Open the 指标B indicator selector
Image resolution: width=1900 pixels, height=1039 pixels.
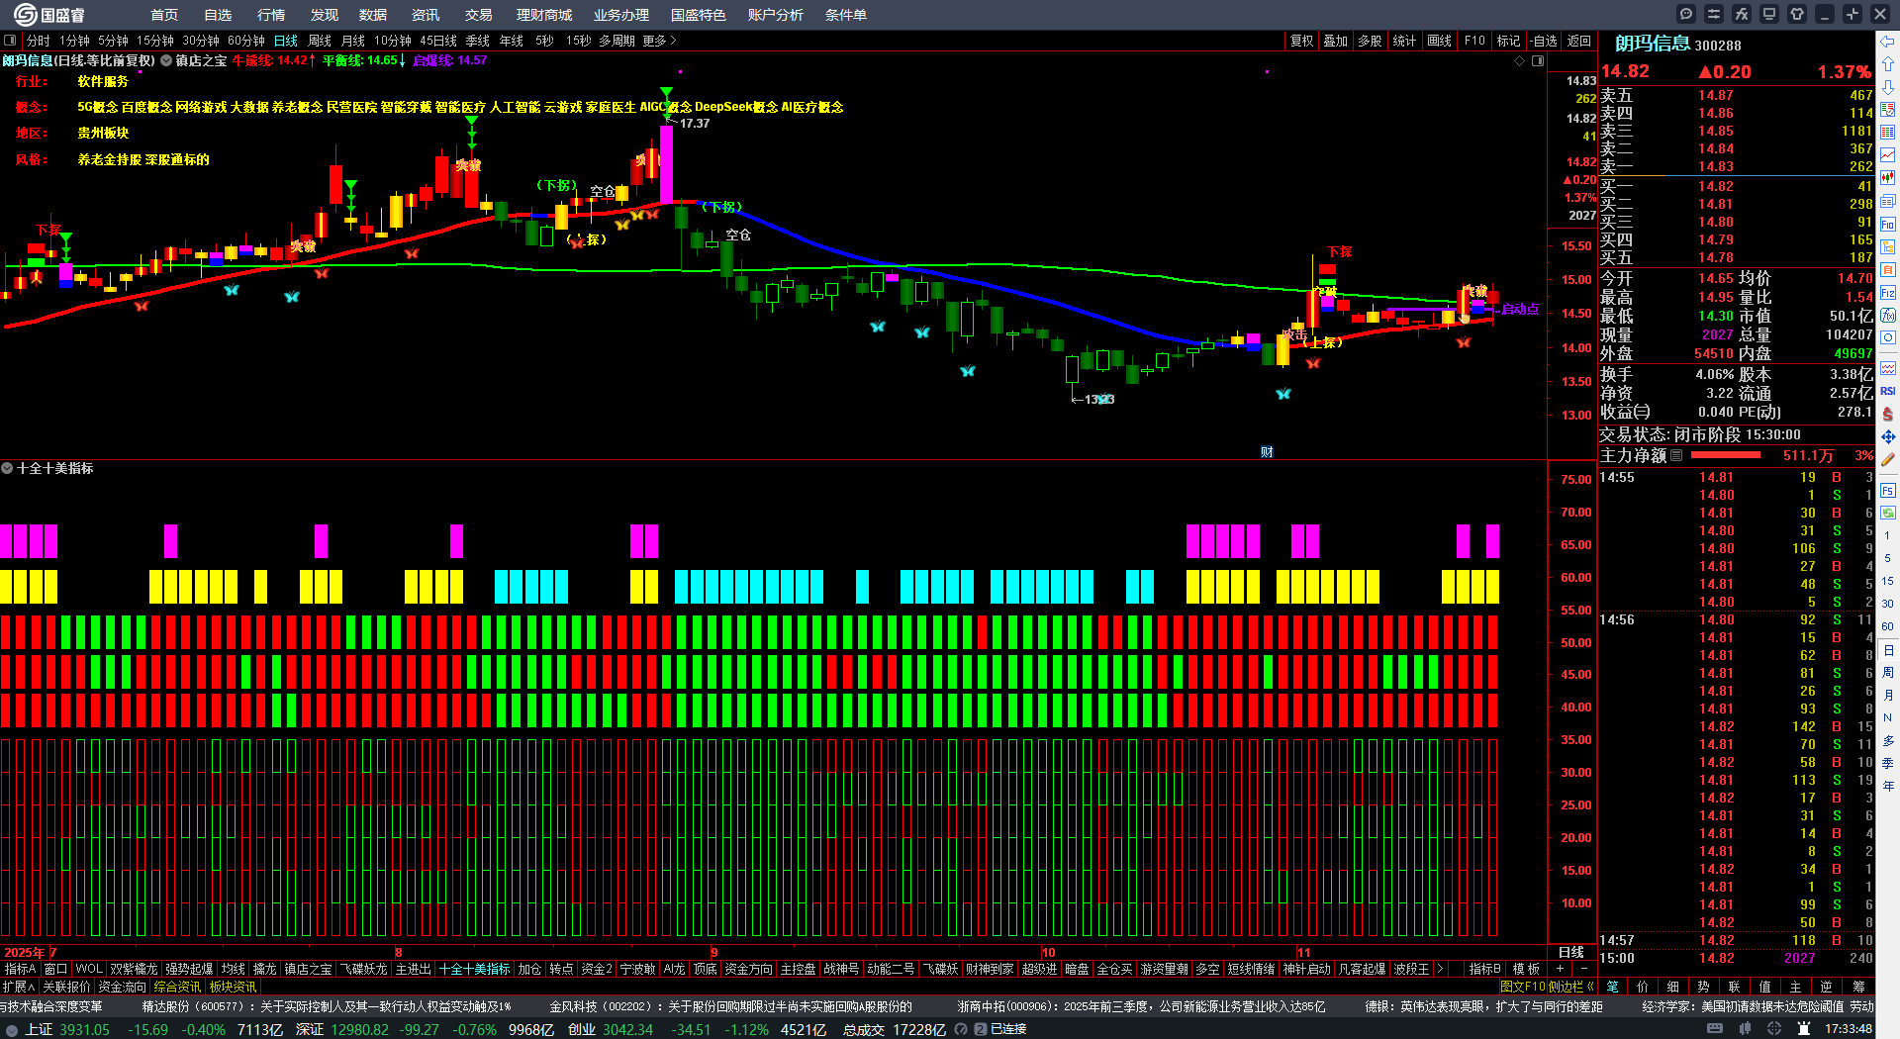tap(1485, 969)
